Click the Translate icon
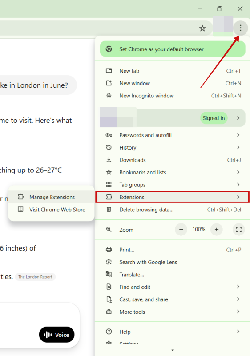This screenshot has width=250, height=356. pos(109,274)
